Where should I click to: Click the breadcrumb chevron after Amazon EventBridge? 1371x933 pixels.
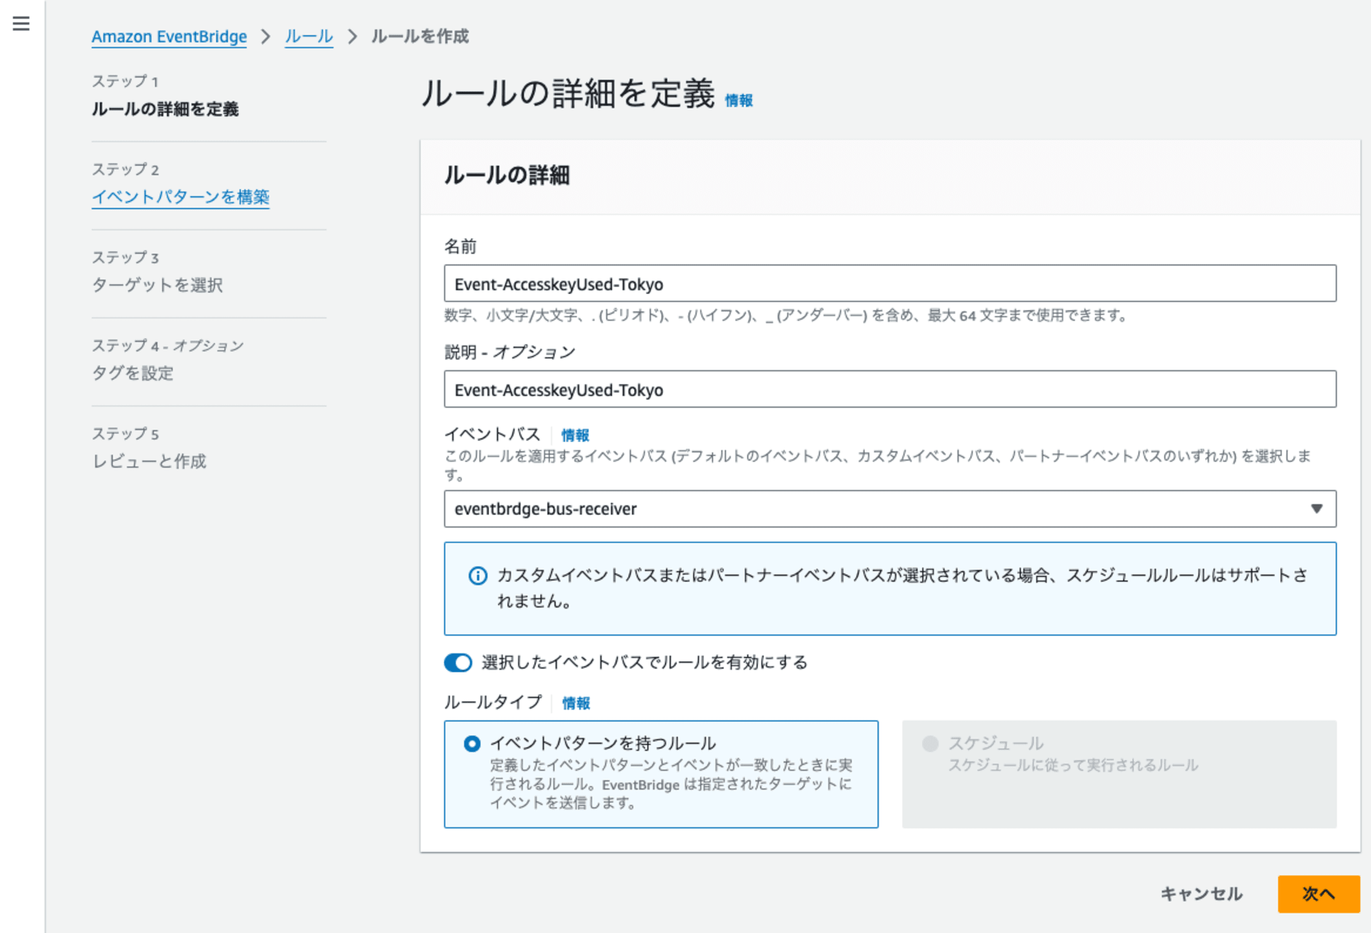[x=266, y=36]
